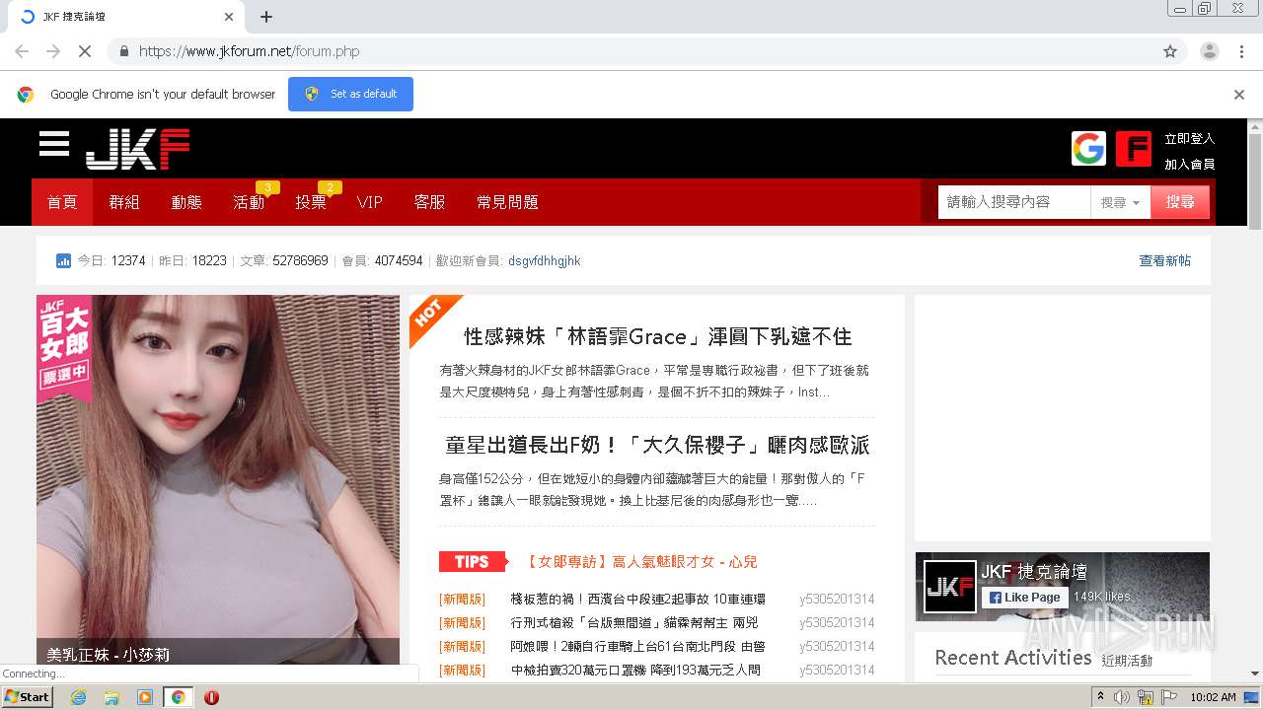Open the JKF Facebook page thumbnail logo
The height and width of the screenshot is (710, 1263).
(950, 587)
